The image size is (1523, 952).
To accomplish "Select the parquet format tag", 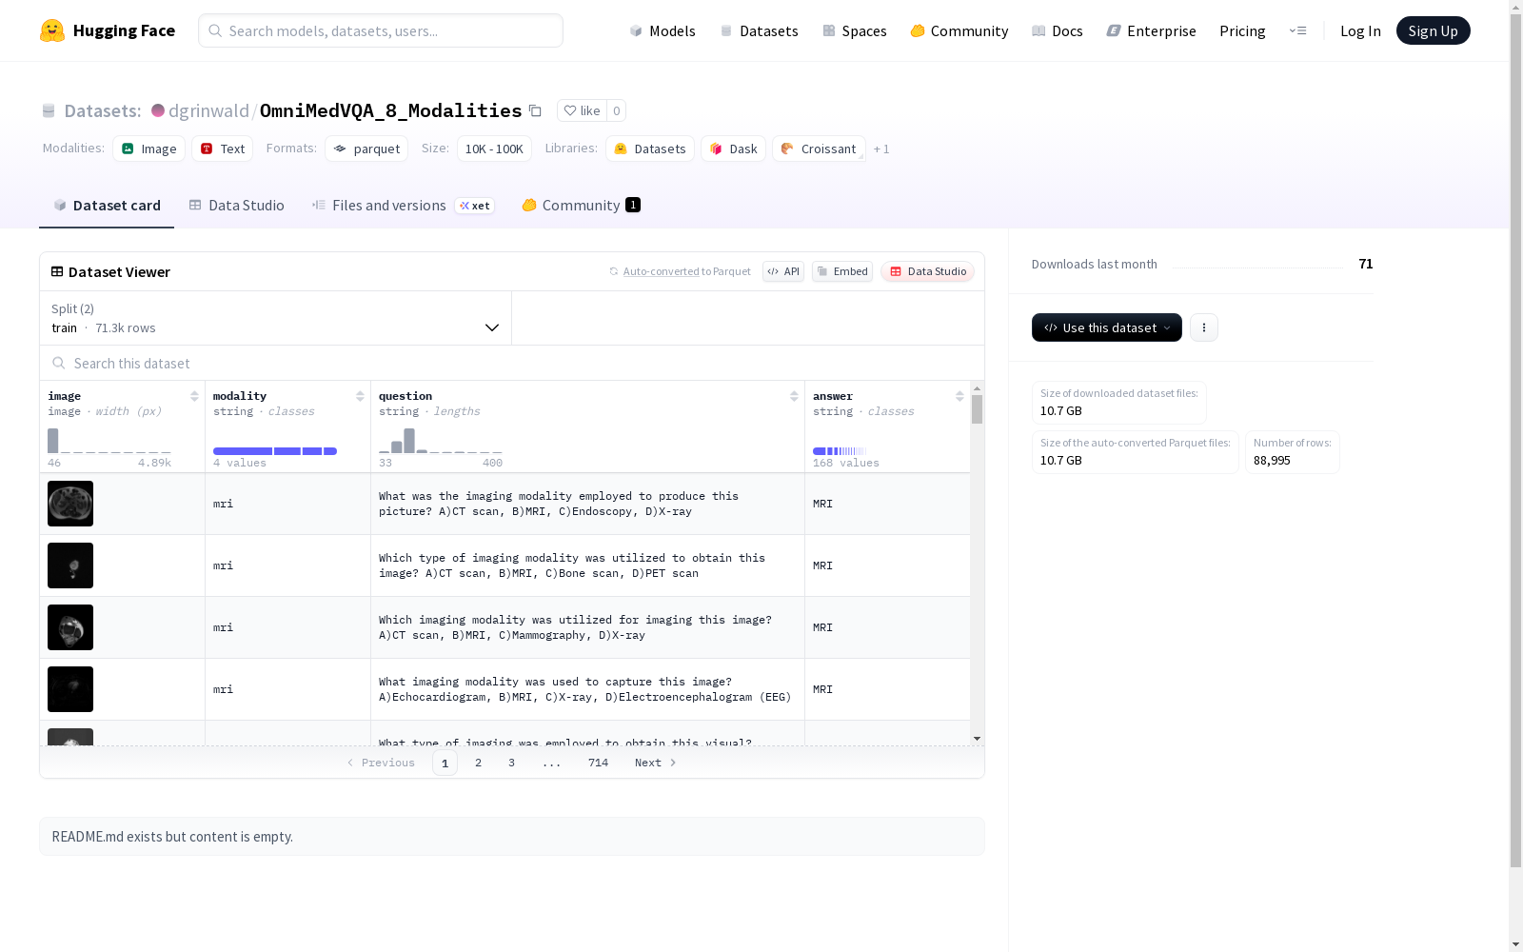I will pyautogui.click(x=366, y=149).
